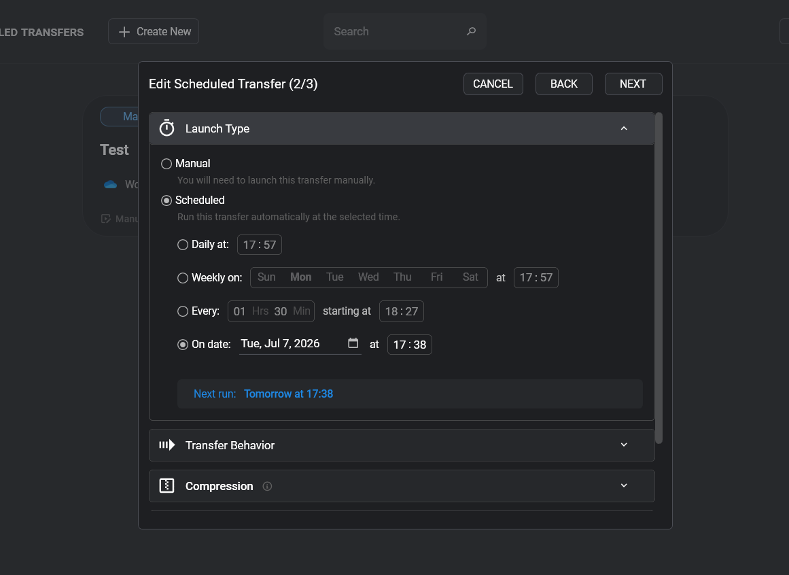Click the Search input field
This screenshot has height=575, width=789.
(x=404, y=31)
